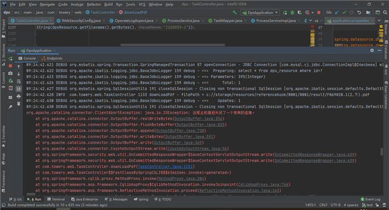Click the up arrow for previous stack trace
Screen dimensions: 389x210
click(19, 67)
